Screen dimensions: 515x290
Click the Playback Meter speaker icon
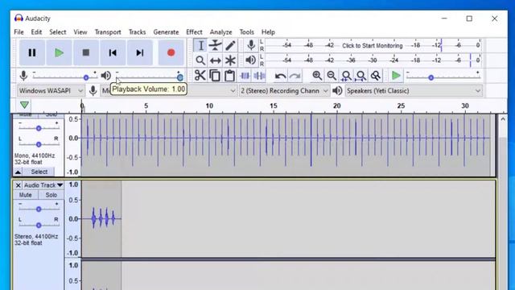pos(250,60)
